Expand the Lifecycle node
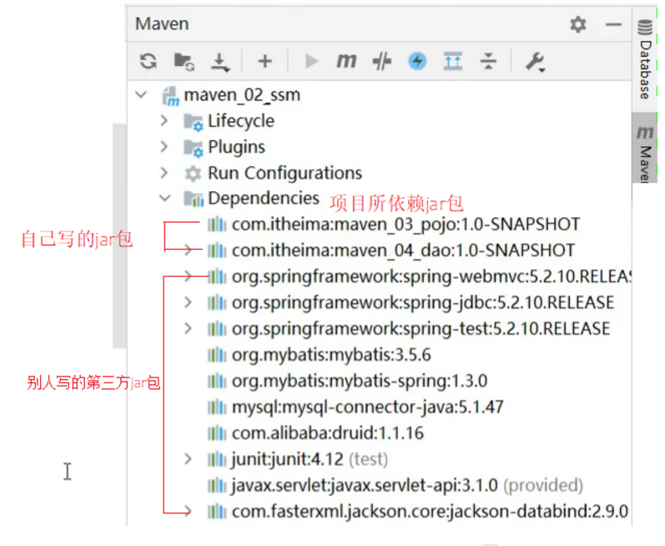 click(164, 121)
